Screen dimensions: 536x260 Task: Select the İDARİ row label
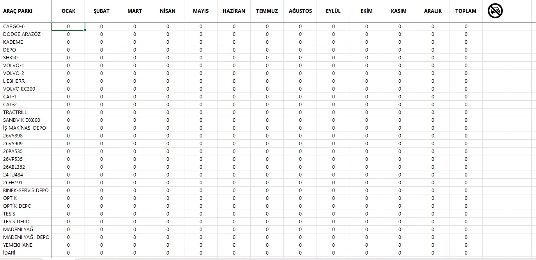9,253
